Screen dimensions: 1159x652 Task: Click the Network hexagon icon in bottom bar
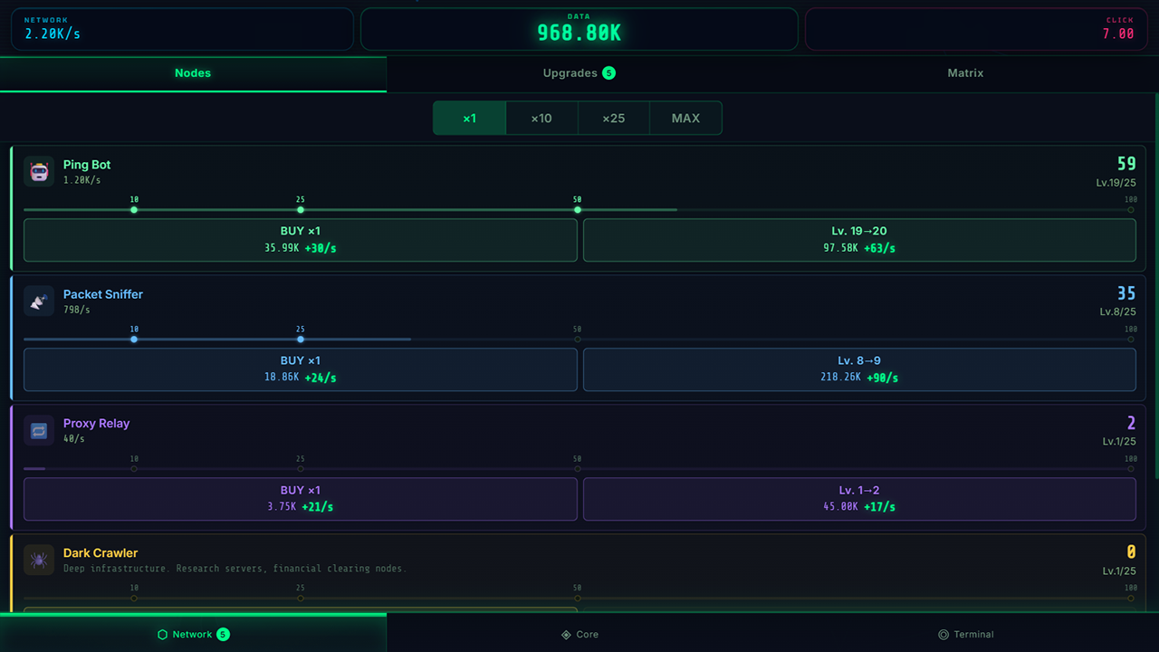point(163,634)
